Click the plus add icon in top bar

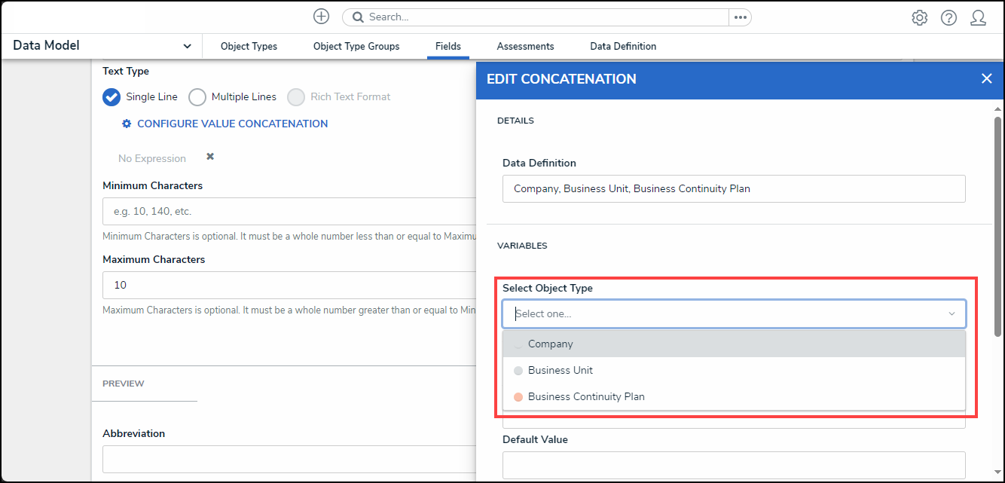tap(321, 17)
